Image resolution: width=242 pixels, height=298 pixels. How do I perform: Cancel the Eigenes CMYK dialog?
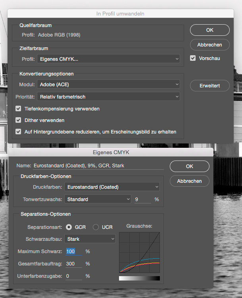click(189, 181)
